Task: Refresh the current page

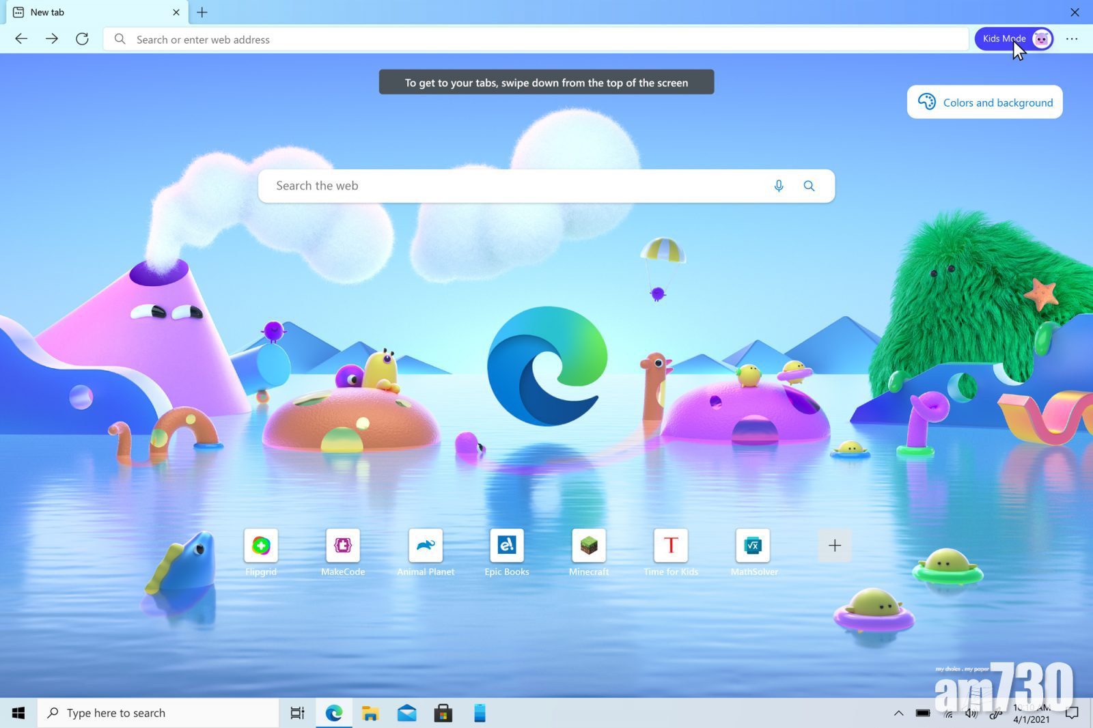Action: point(82,39)
